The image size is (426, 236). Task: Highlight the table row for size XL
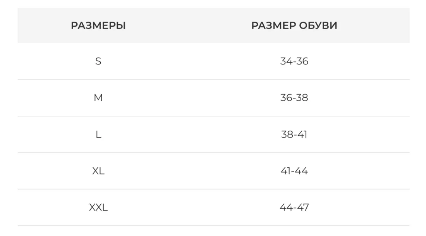tap(194, 171)
